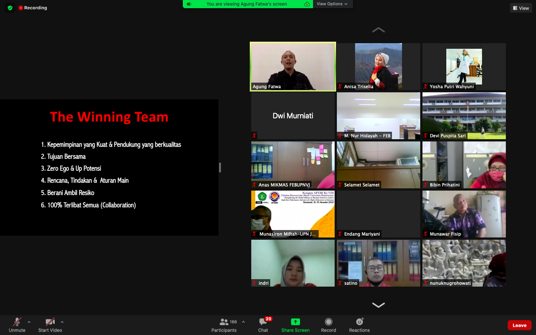Open the Chat panel icon
The width and height of the screenshot is (536, 335).
[x=263, y=322]
